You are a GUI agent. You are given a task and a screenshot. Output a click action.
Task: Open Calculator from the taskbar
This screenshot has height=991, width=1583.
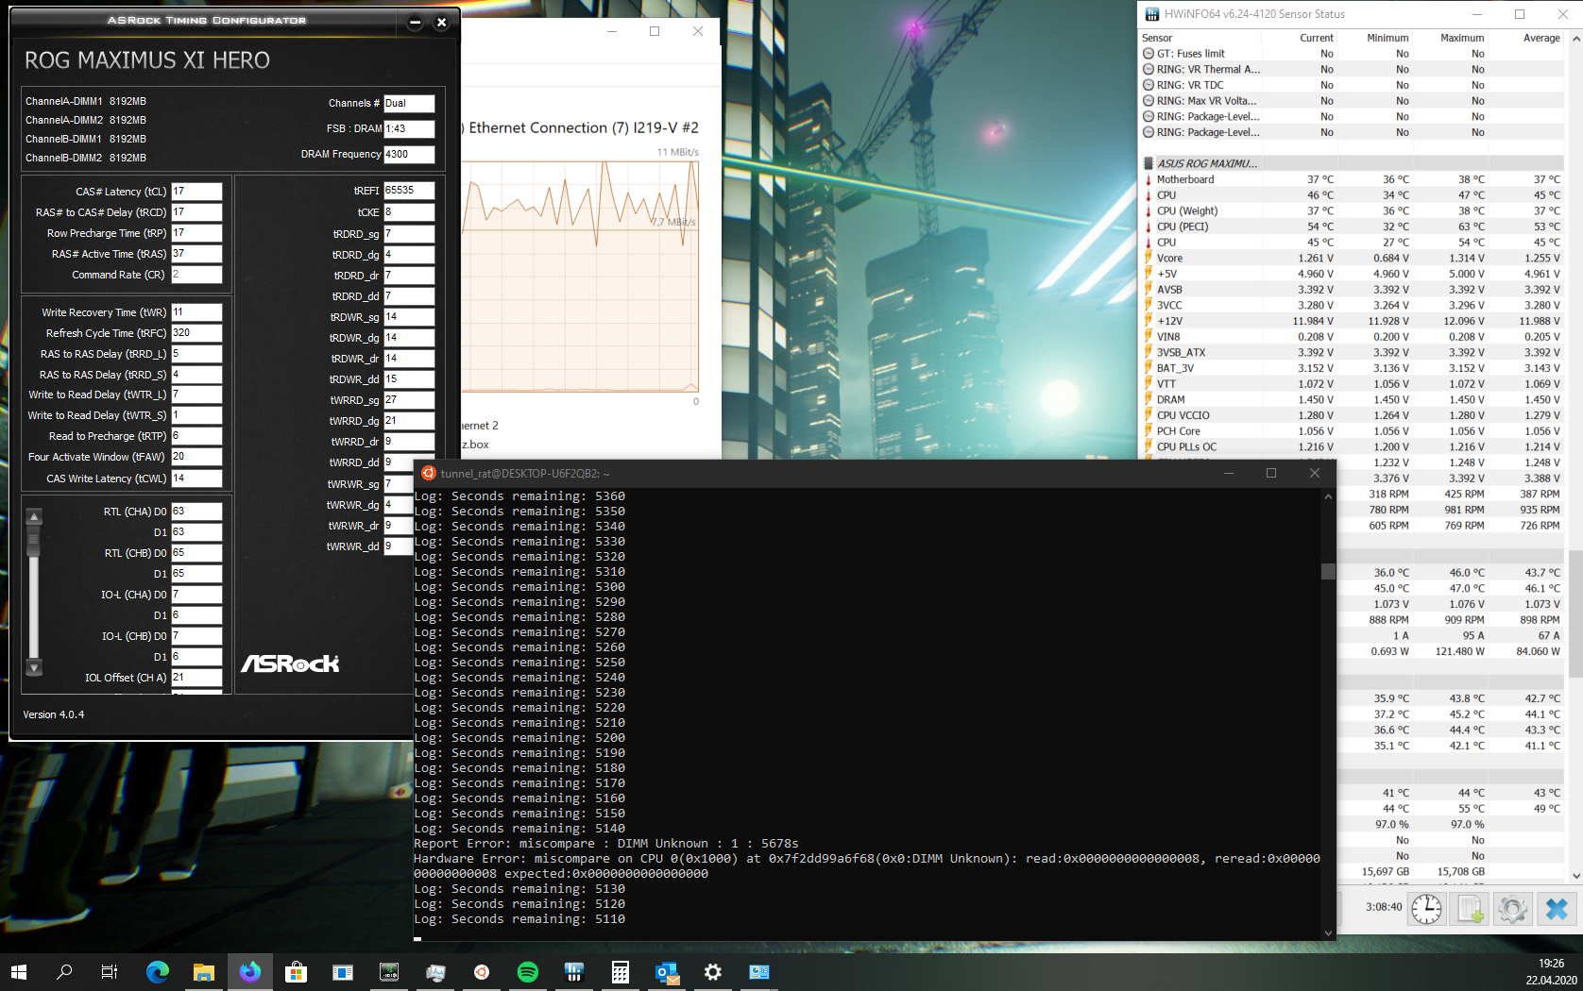tap(621, 972)
